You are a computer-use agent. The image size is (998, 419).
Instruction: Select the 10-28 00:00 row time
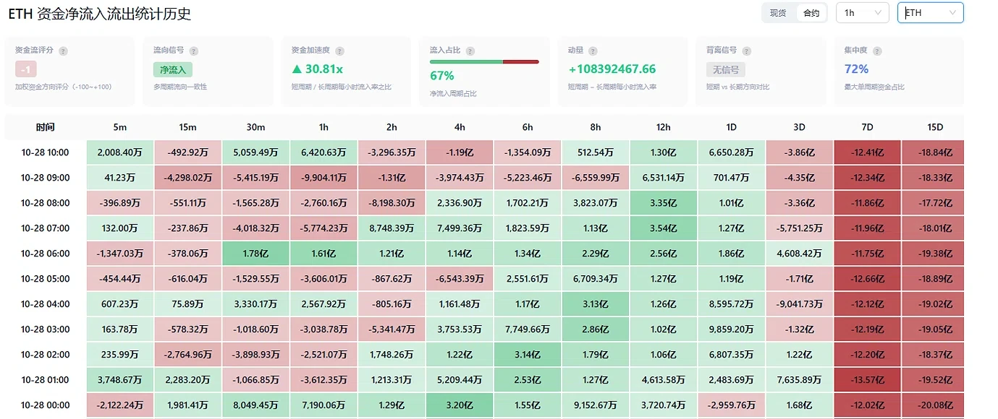[x=45, y=405]
